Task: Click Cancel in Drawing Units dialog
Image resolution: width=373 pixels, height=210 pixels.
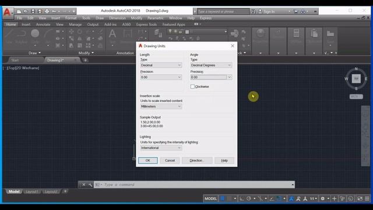Action: (170, 160)
